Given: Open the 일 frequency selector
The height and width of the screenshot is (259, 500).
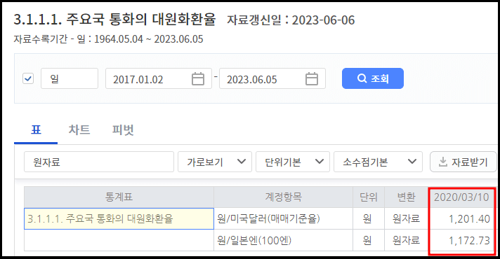Looking at the screenshot, I should pyautogui.click(x=70, y=78).
